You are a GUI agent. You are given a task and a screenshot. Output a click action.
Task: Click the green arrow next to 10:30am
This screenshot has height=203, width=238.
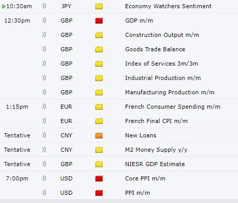(x=4, y=7)
